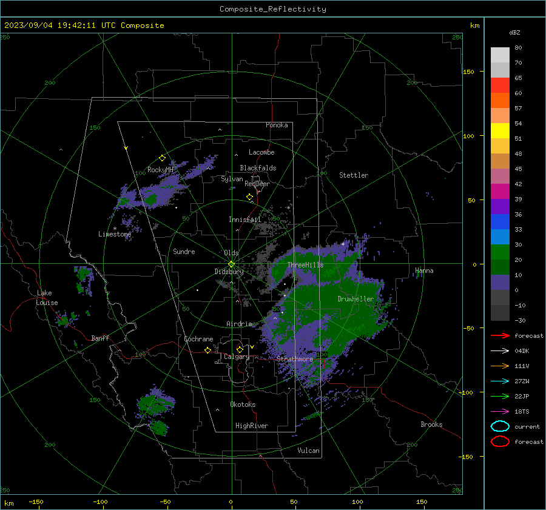
Task: Click the Banff label on the map
Action: 100,338
